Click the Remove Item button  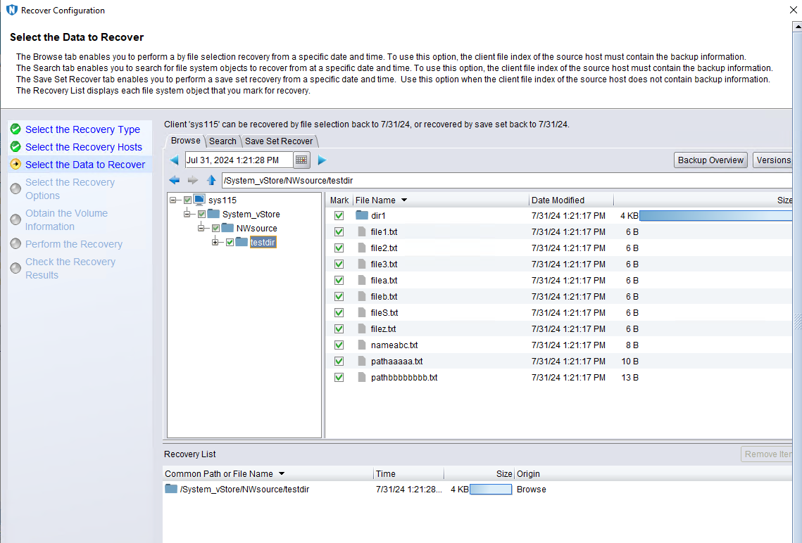(767, 454)
